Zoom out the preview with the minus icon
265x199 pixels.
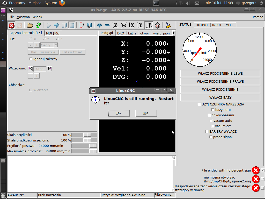click(107, 25)
